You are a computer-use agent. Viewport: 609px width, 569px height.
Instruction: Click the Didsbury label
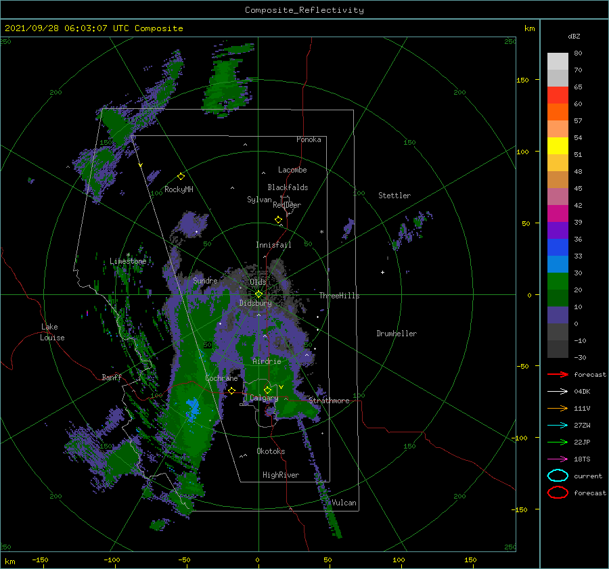[x=255, y=303]
